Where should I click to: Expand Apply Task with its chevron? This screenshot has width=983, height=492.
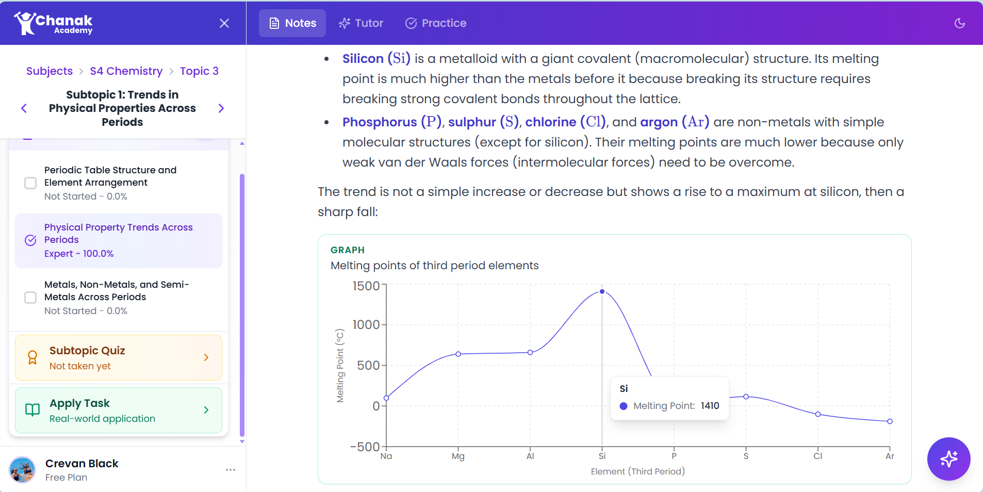click(206, 410)
